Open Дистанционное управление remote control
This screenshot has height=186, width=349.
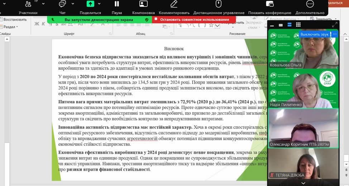(218, 7)
